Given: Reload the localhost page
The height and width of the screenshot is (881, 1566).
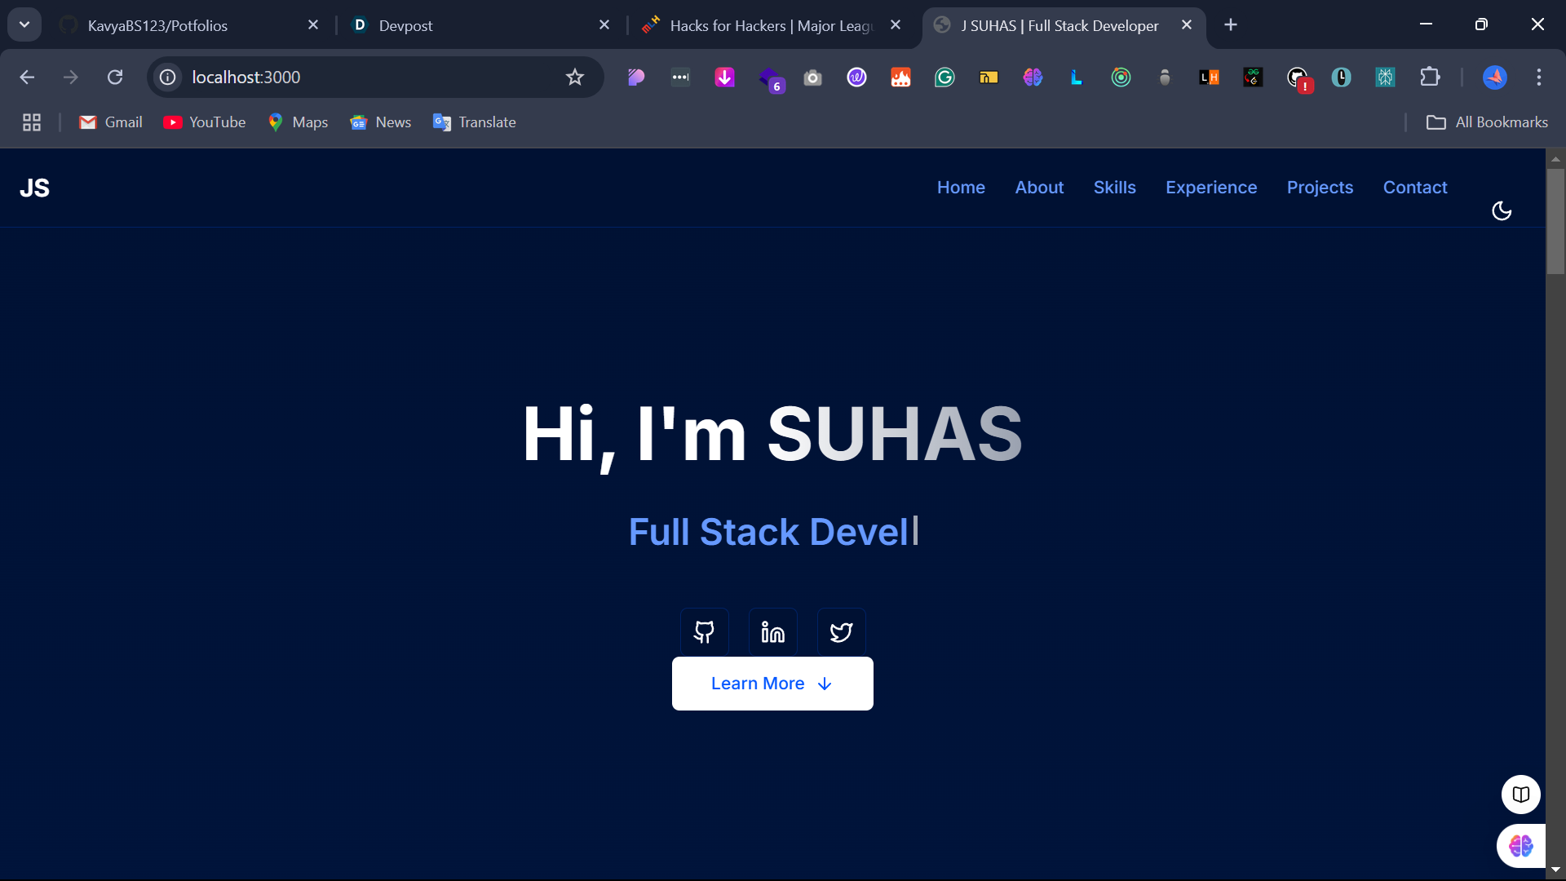Looking at the screenshot, I should [115, 77].
